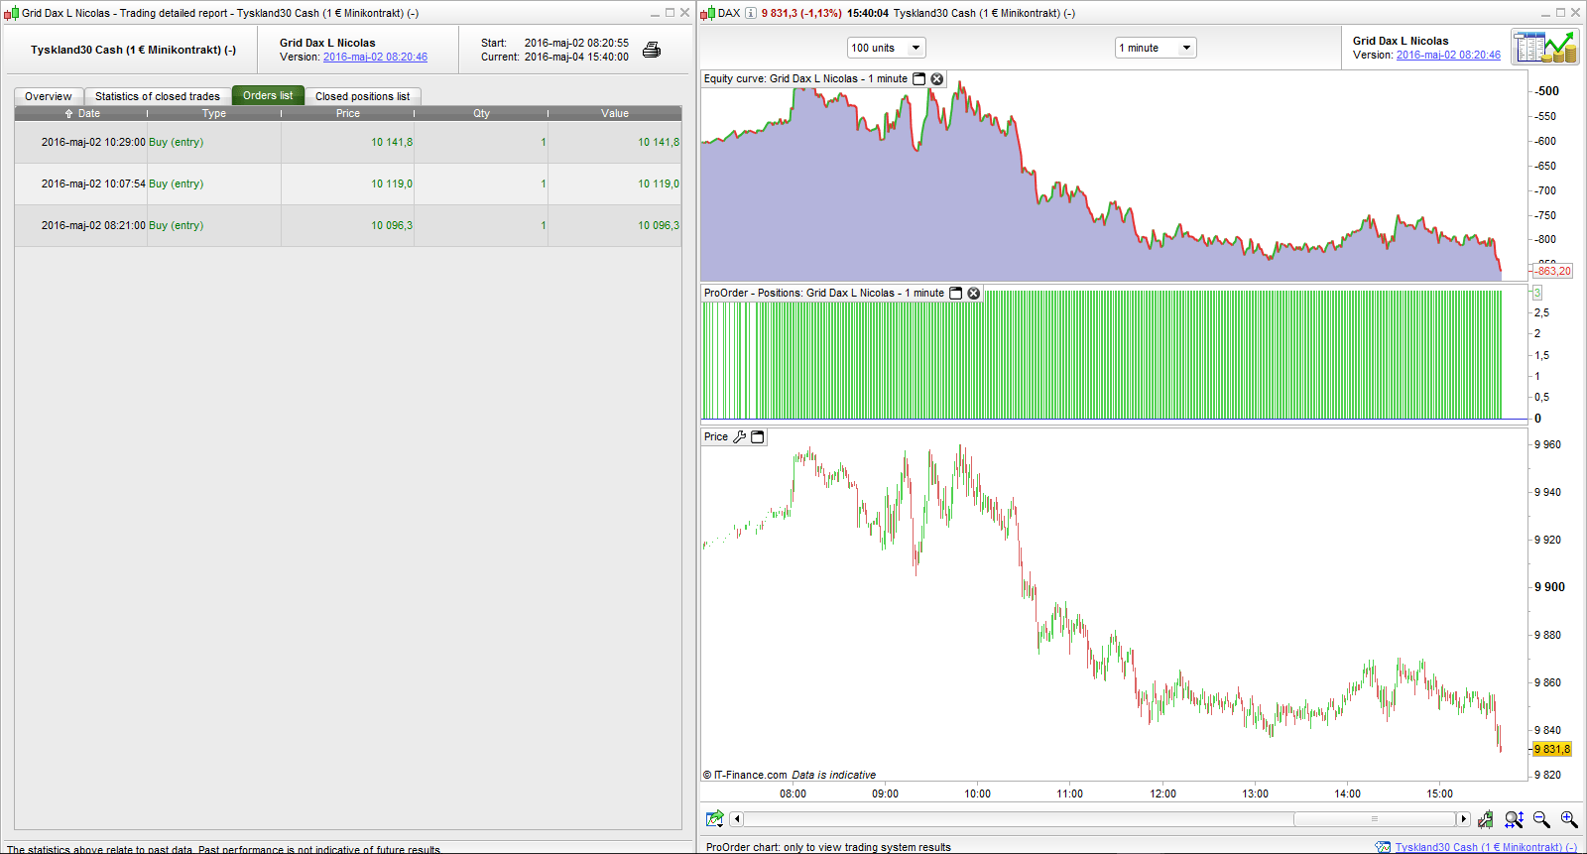Close the Equity curve panel
This screenshot has height=854, width=1587.
937,79
